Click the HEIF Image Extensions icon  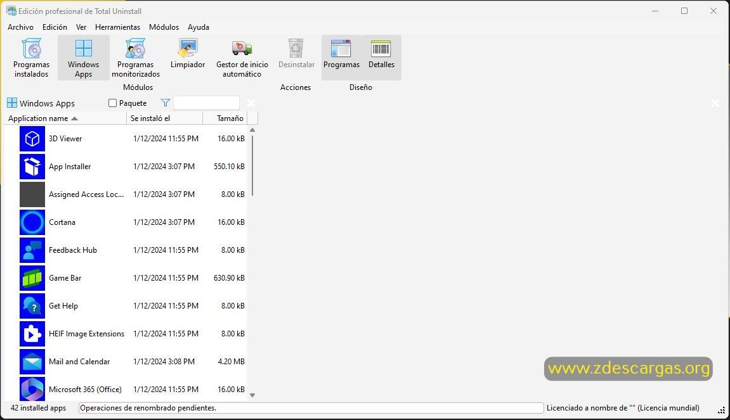pos(32,334)
